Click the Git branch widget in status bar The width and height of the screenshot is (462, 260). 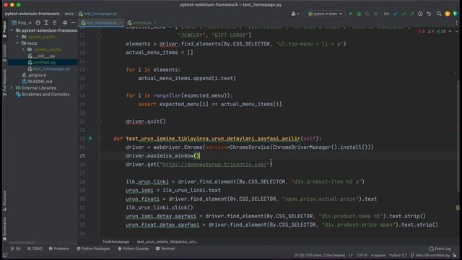click(430, 255)
